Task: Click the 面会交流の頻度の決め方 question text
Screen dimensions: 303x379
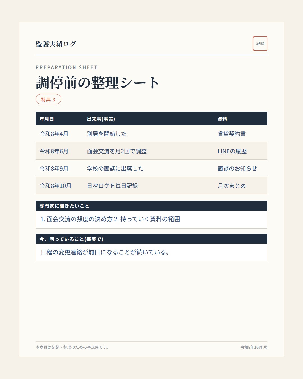Action: point(79,219)
